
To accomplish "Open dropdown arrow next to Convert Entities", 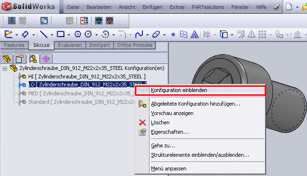I will click(232, 35).
